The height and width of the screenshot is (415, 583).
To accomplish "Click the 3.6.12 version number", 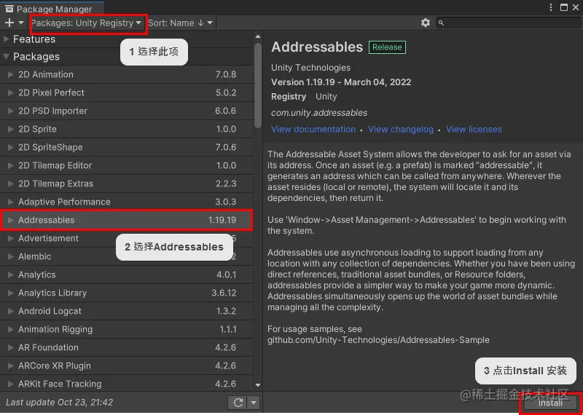I will pos(224,293).
